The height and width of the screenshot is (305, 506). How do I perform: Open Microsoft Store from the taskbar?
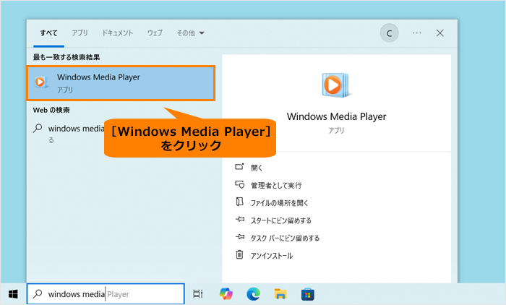307,294
